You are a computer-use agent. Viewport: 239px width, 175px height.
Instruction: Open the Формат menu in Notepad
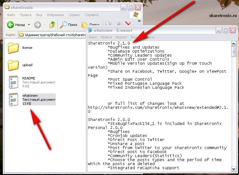tap(121, 37)
